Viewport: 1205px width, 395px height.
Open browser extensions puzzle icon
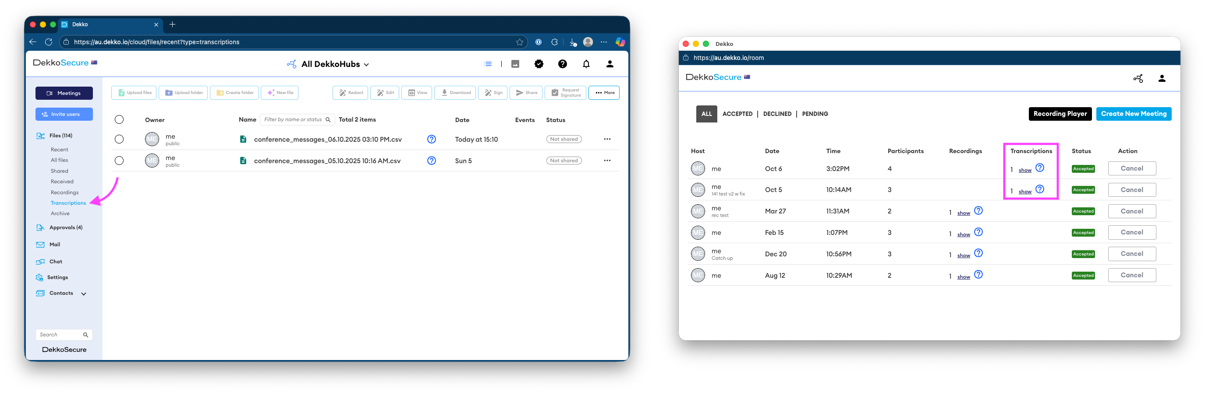pos(554,42)
